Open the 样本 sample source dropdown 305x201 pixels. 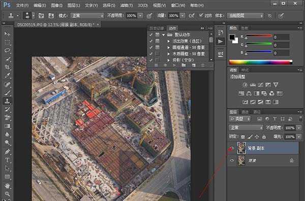(246, 16)
